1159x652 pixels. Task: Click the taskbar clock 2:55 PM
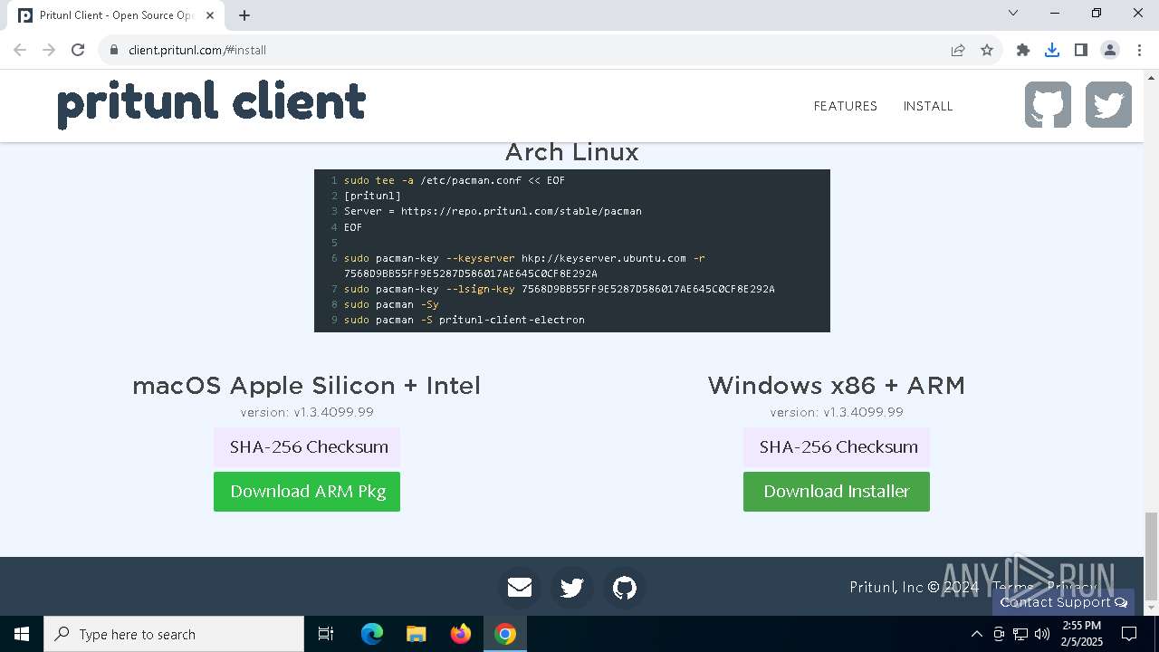[x=1081, y=634]
